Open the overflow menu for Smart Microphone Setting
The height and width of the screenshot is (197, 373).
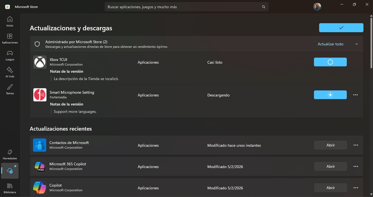click(x=356, y=95)
